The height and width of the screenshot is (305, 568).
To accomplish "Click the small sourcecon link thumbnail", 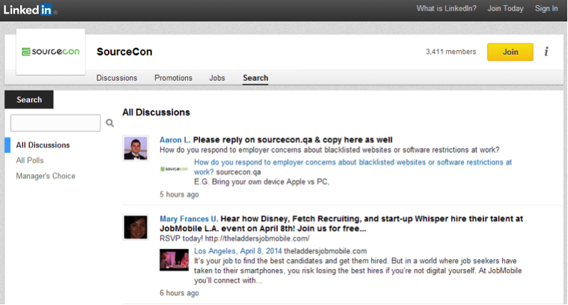I will click(175, 169).
